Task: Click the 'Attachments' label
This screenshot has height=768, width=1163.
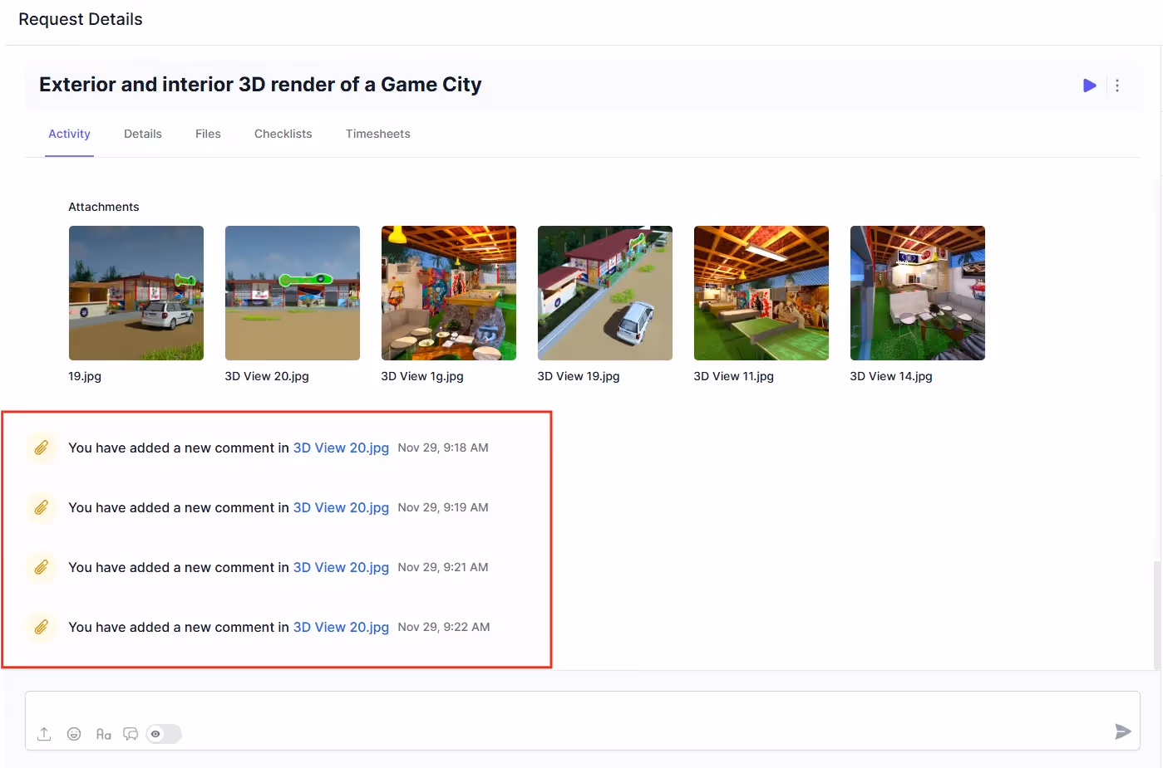Action: pos(104,207)
